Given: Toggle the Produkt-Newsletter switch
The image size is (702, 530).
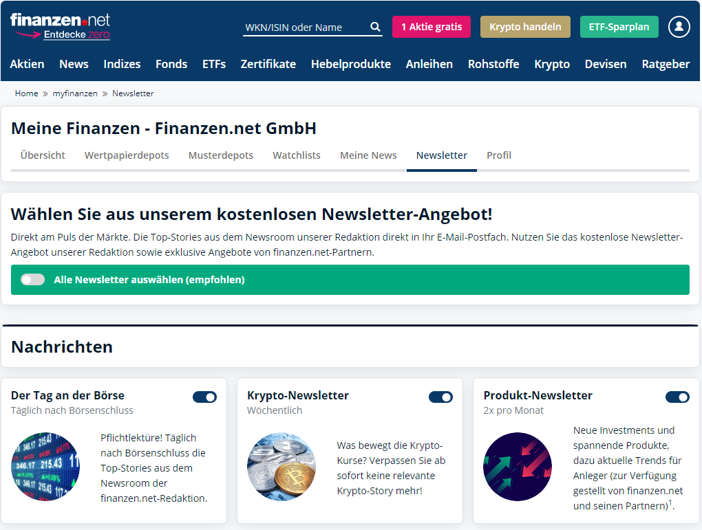Looking at the screenshot, I should pos(677,397).
